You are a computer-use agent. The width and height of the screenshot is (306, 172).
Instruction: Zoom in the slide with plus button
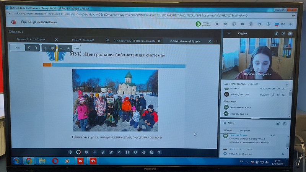68,49
